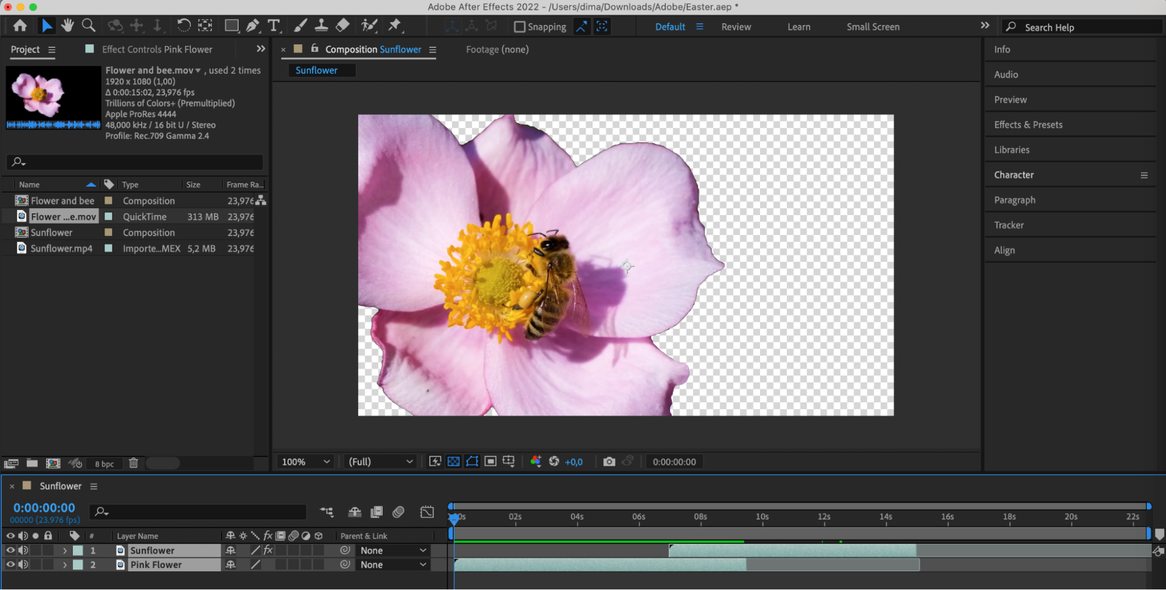Delete selected item with the trash icon

[x=134, y=463]
